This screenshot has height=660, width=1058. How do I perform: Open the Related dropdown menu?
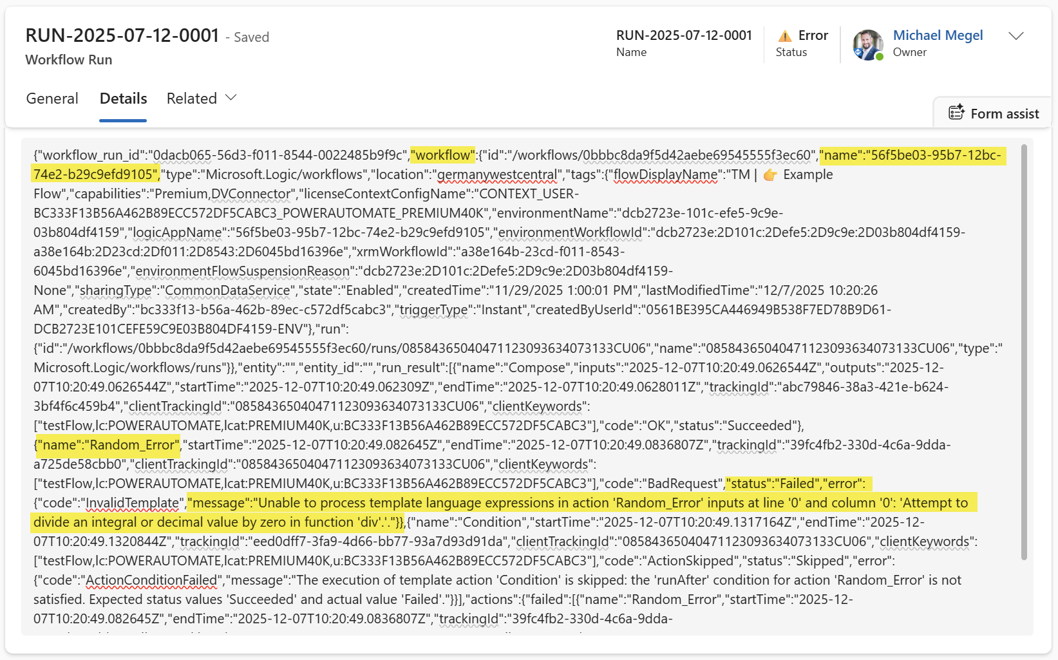click(202, 99)
